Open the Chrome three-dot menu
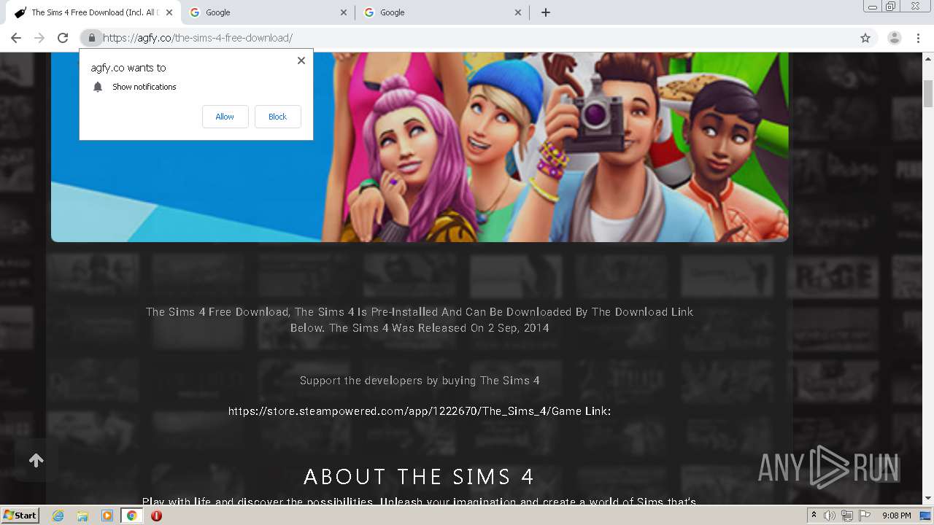The height and width of the screenshot is (525, 934). pos(918,38)
